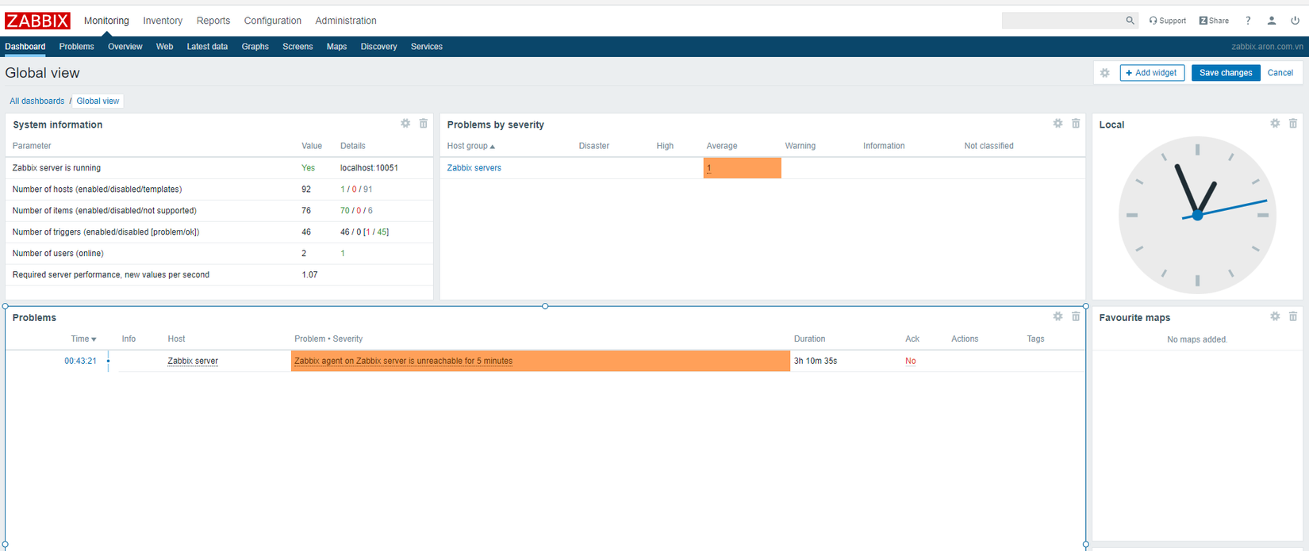Image resolution: width=1309 pixels, height=551 pixels.
Task: Open the Administration menu
Action: pos(346,21)
